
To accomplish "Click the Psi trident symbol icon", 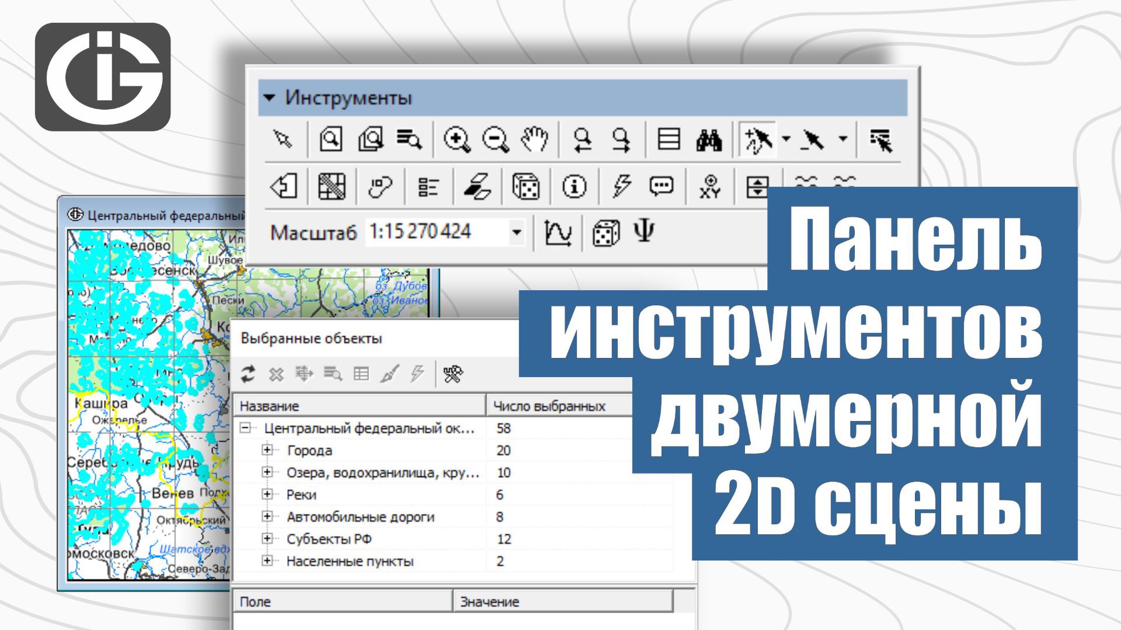I will point(644,231).
